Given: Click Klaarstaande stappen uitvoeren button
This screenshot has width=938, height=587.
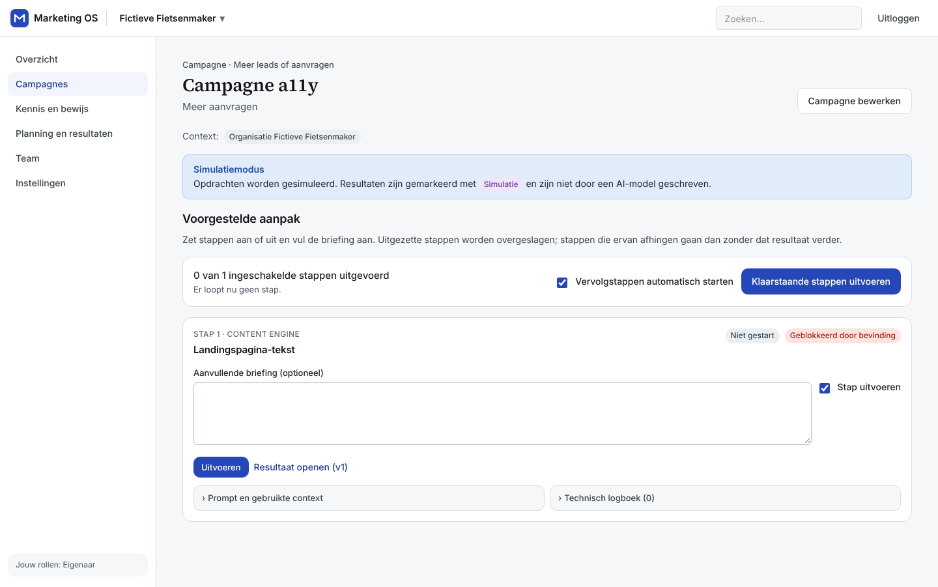Looking at the screenshot, I should pyautogui.click(x=821, y=281).
